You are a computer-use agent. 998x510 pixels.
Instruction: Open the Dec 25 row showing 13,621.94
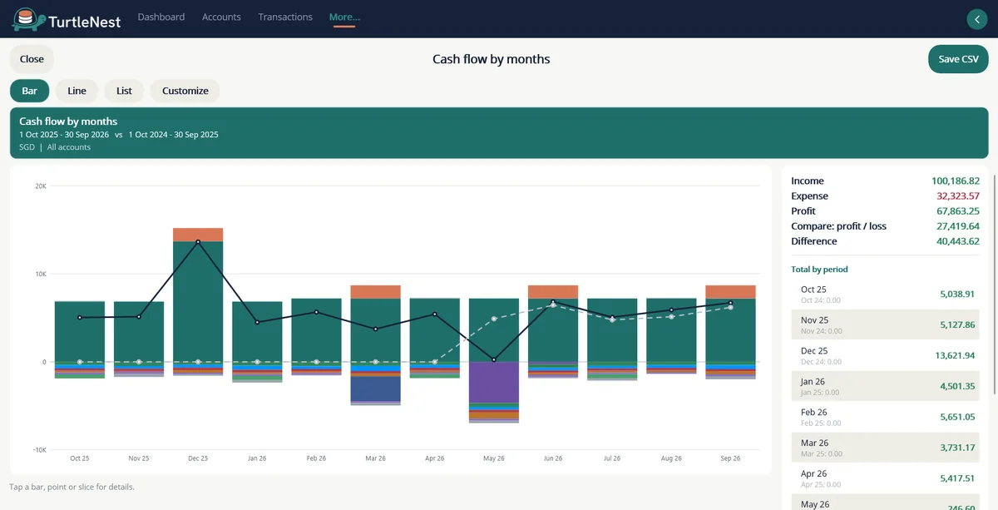pos(885,356)
